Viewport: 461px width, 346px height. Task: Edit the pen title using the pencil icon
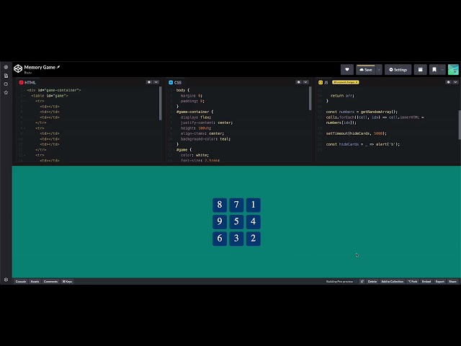coord(58,67)
